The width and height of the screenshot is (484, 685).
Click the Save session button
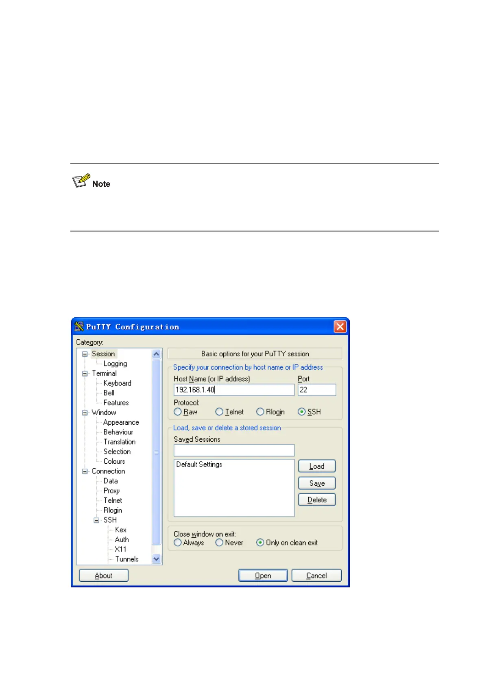click(x=317, y=483)
